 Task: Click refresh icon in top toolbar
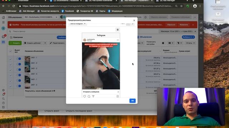(146, 17)
